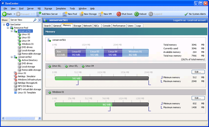Select the stopped Linux 01 VM icon
The image size is (209, 127).
16,73
